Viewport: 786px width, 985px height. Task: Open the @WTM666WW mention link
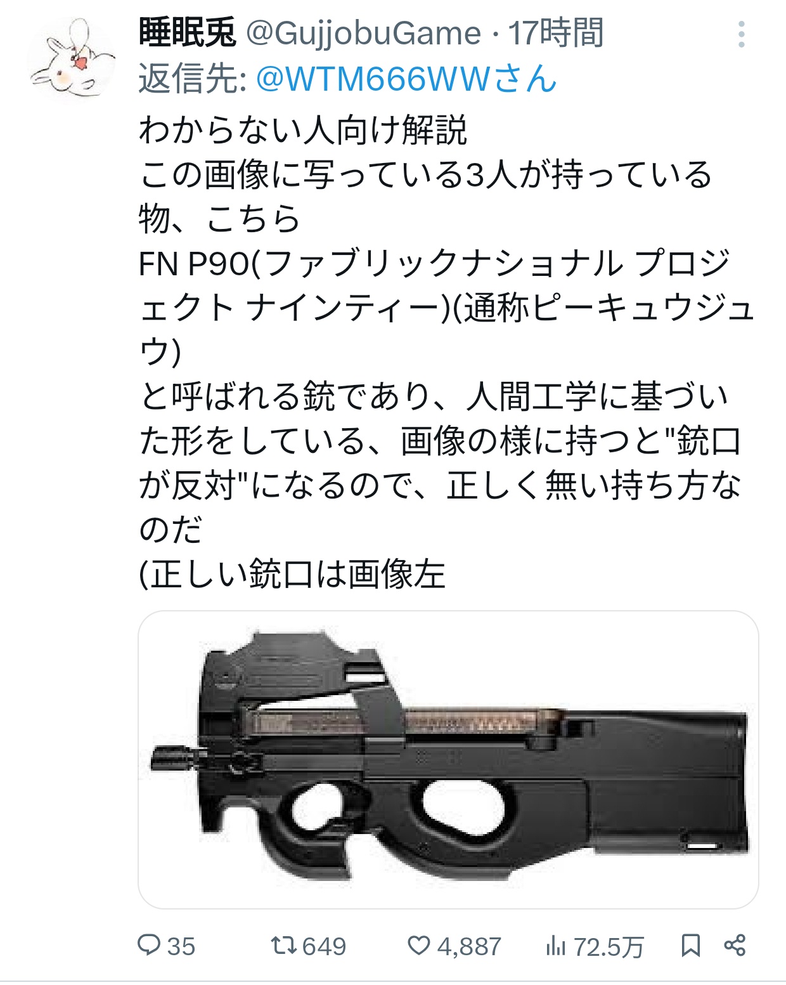pos(406,79)
